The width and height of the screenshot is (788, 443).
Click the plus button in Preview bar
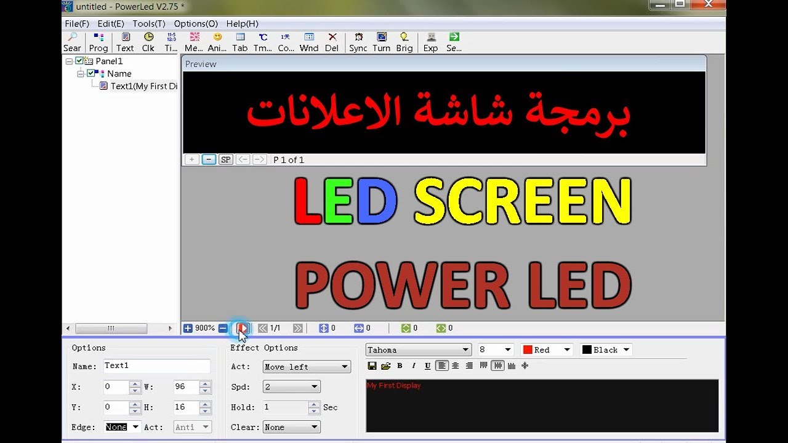pos(191,159)
